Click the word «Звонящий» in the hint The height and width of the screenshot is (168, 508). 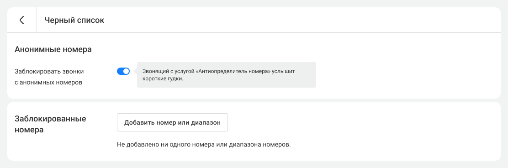[x=153, y=71]
